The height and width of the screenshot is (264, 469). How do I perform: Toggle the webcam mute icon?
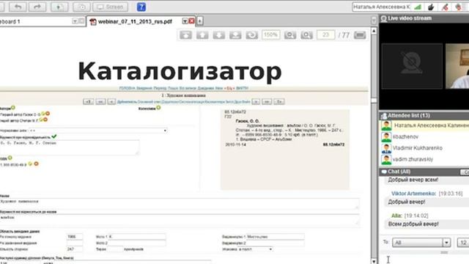[458, 7]
